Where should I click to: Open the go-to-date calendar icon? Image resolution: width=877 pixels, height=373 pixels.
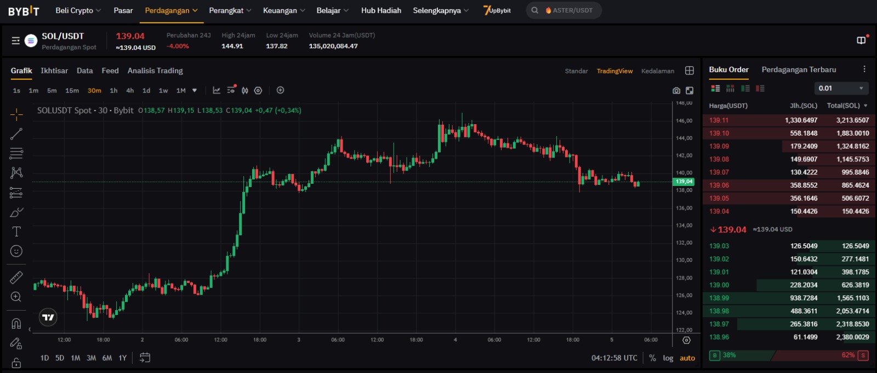click(145, 358)
